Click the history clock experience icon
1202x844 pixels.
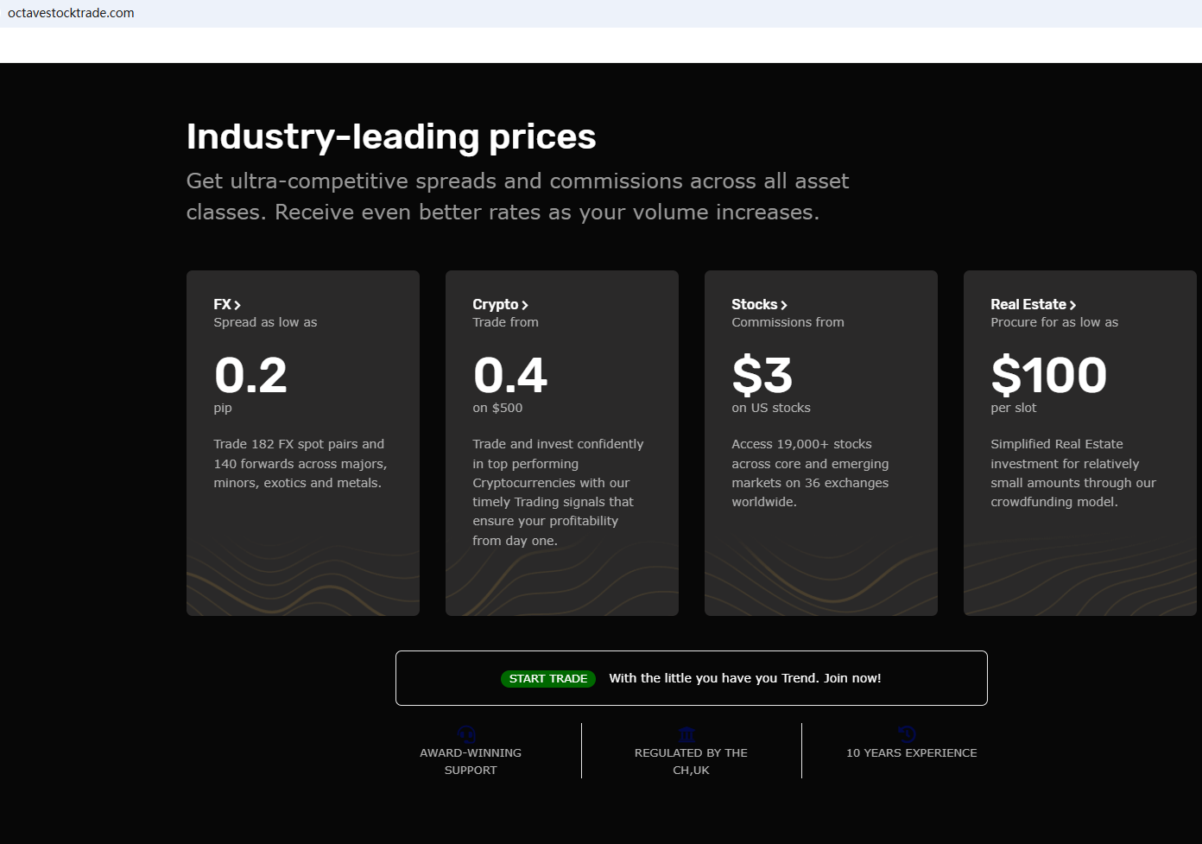click(x=907, y=734)
